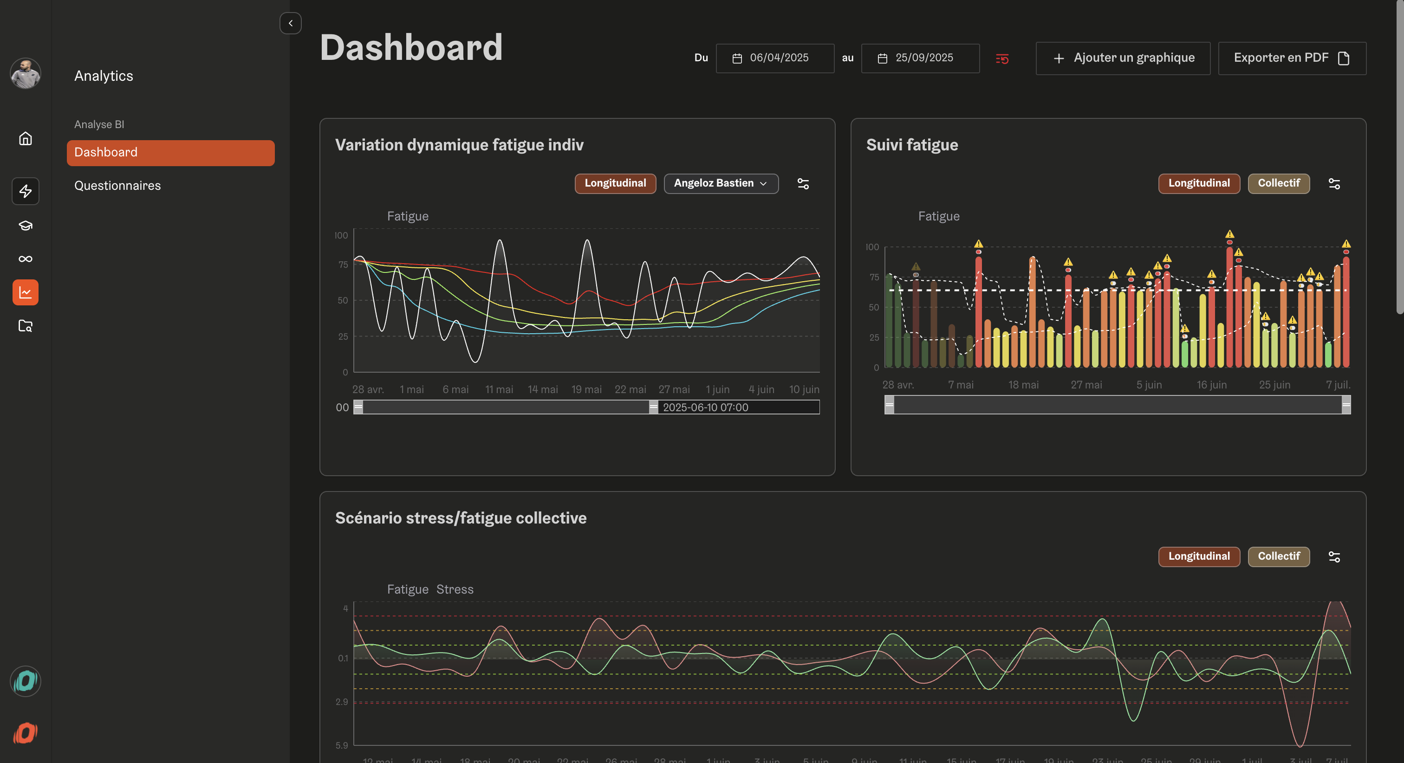The width and height of the screenshot is (1404, 763).
Task: Click the infinity loop sidebar icon
Action: point(25,259)
